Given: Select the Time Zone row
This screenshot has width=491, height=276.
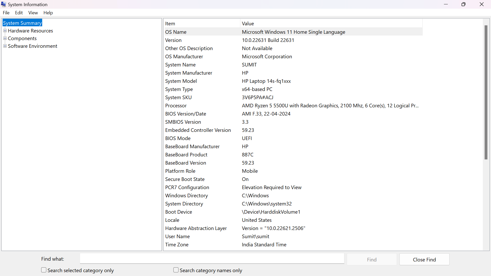Looking at the screenshot, I should [x=293, y=245].
